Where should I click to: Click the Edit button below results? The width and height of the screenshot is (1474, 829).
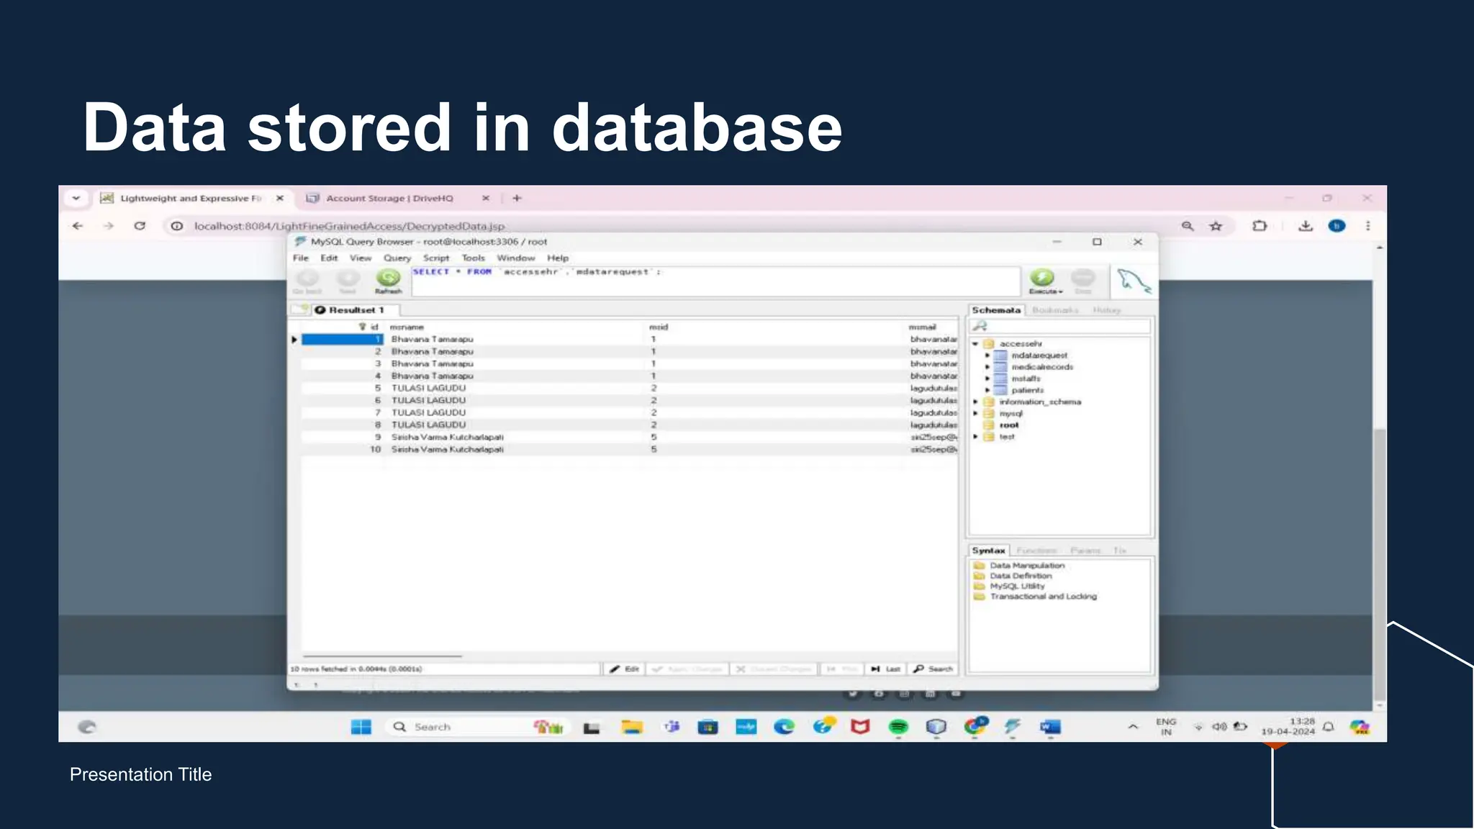625,669
